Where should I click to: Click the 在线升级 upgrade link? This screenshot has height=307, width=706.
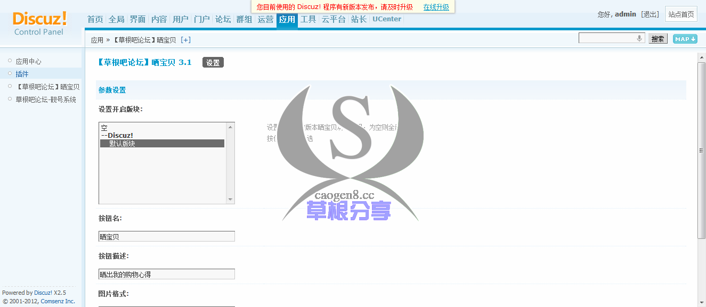(x=436, y=7)
